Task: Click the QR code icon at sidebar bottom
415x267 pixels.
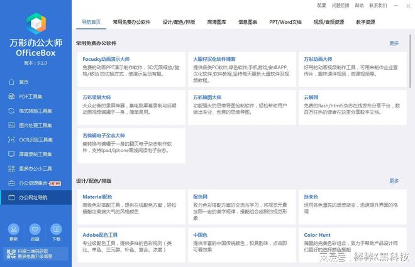Action: 11,254
